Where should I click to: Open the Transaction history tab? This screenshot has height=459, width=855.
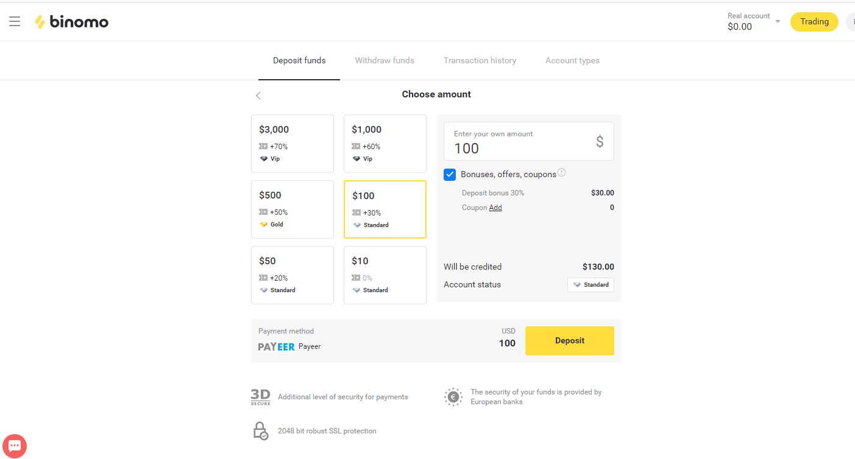480,60
